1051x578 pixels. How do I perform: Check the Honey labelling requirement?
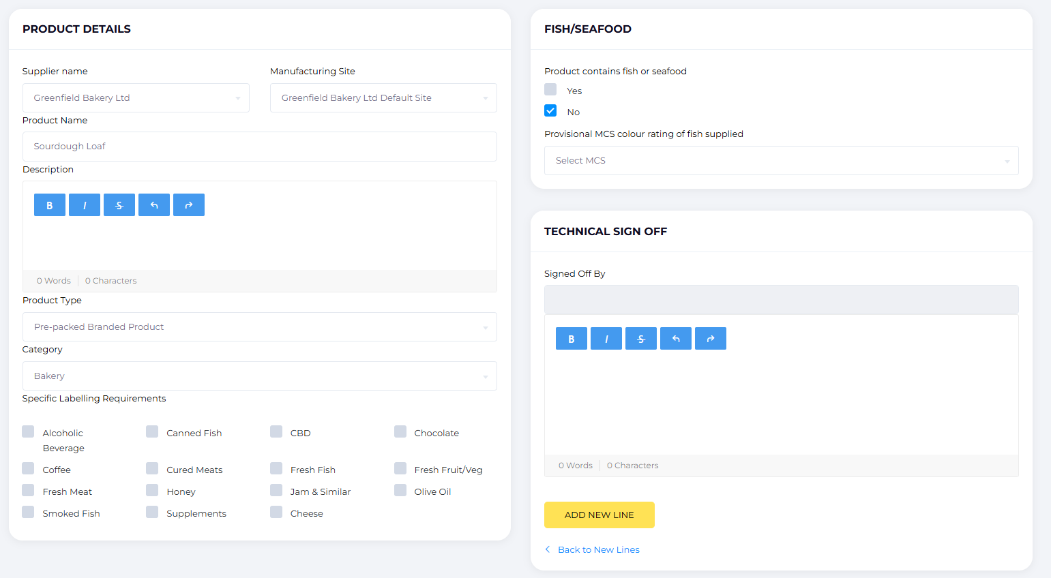[152, 491]
